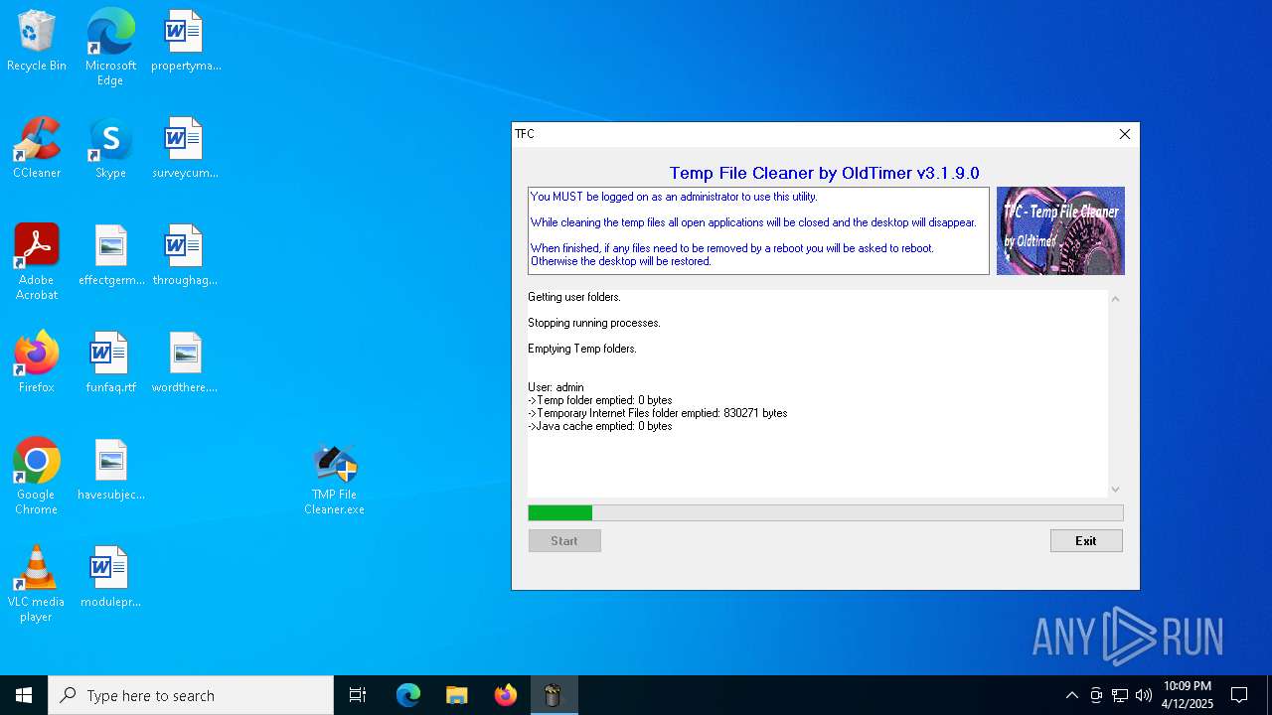Open the notification center icon
The image size is (1272, 715).
coord(1239,695)
